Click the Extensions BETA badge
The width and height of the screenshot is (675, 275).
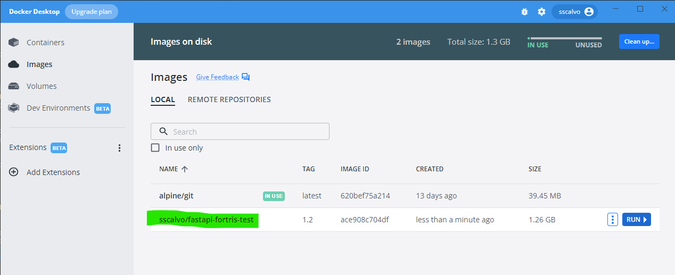(59, 148)
